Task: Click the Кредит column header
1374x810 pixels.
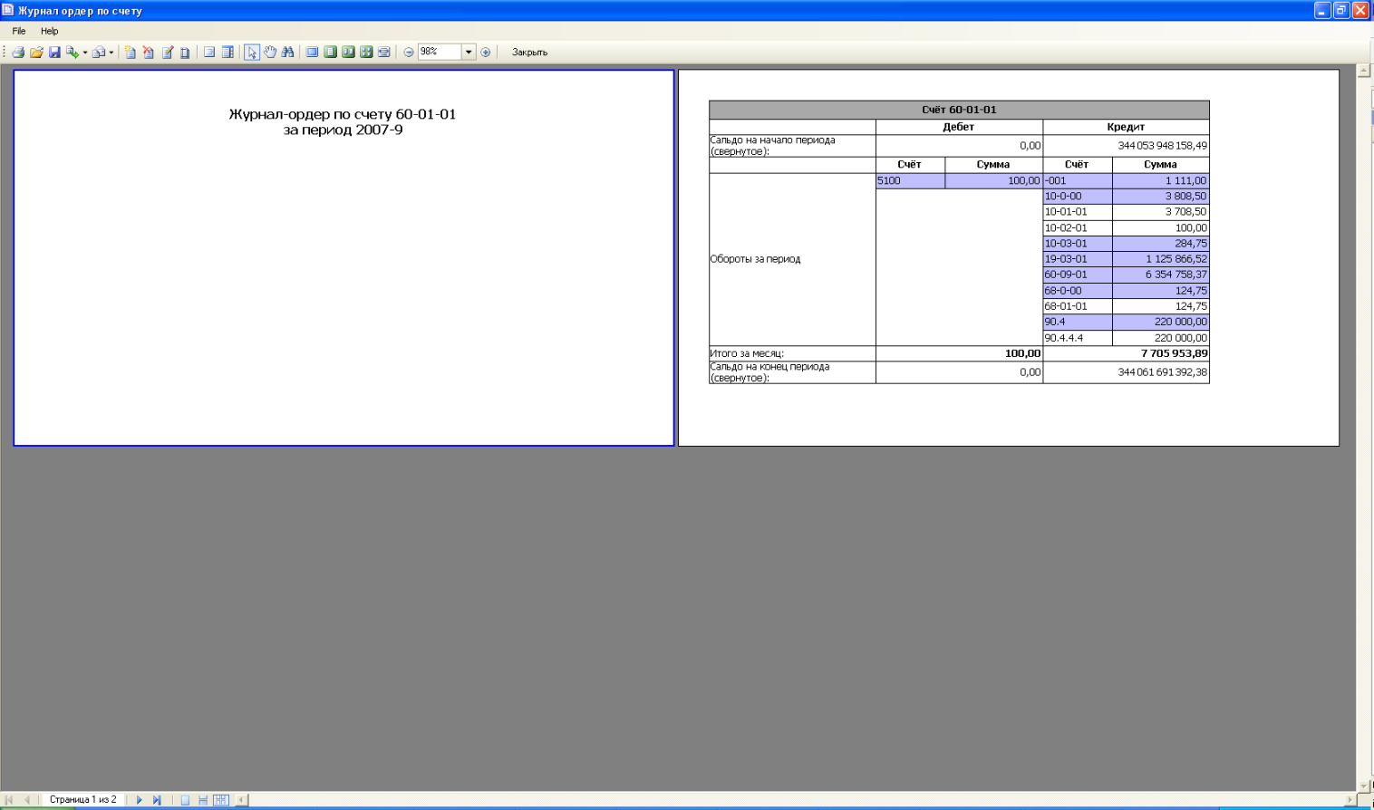Action: tap(1126, 127)
